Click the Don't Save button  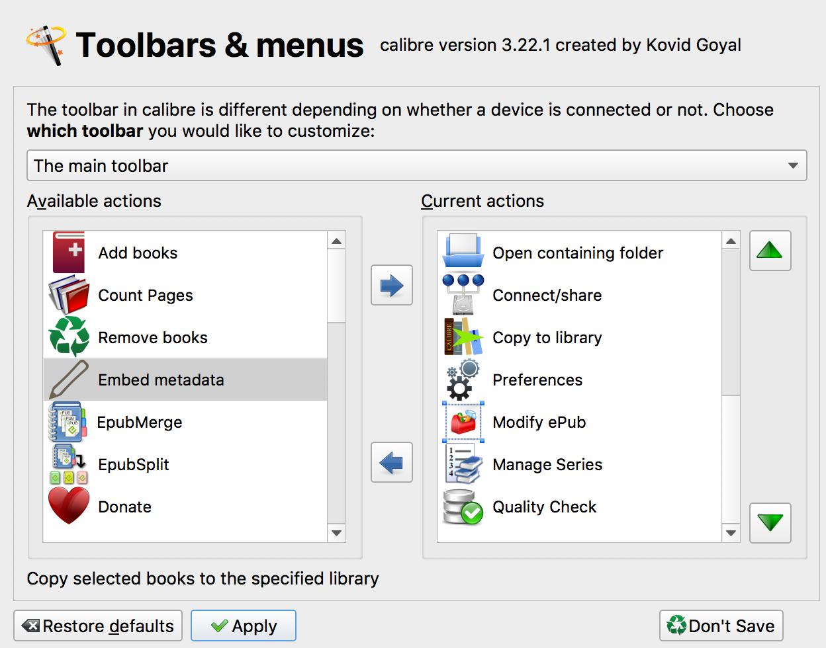click(x=721, y=626)
